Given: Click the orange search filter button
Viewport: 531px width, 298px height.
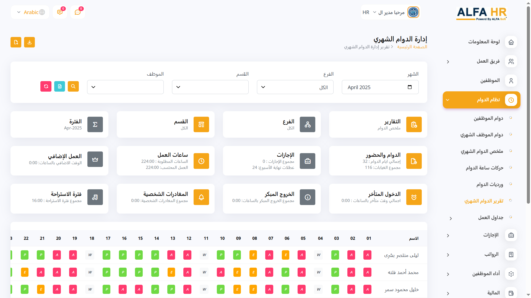Looking at the screenshot, I should (x=73, y=86).
